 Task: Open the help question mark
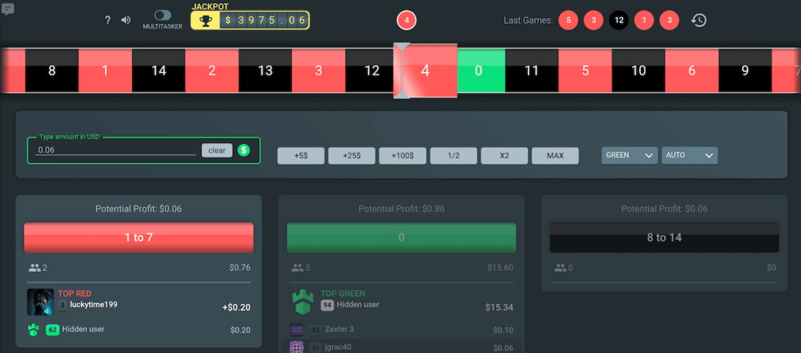point(107,20)
